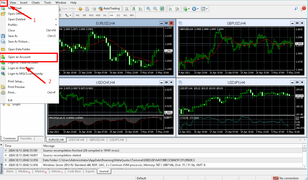
Task: Select the M5 timeframe button
Action: pyautogui.click(x=85, y=15)
